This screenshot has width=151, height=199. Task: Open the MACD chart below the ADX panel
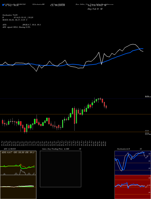click(x=18, y=187)
